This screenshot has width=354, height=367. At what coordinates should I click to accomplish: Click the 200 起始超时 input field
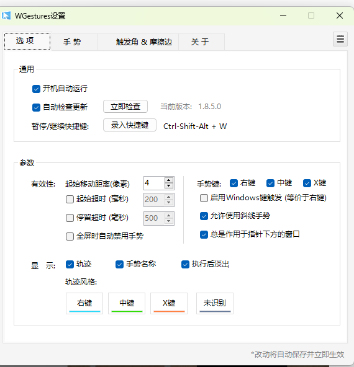point(154,200)
